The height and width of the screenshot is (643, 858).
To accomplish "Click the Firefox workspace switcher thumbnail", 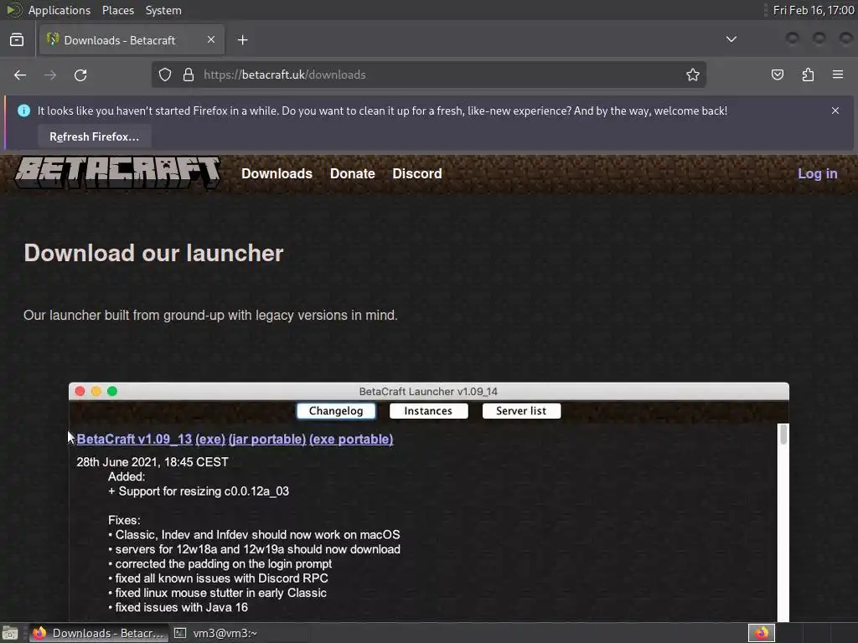I will pos(761,633).
